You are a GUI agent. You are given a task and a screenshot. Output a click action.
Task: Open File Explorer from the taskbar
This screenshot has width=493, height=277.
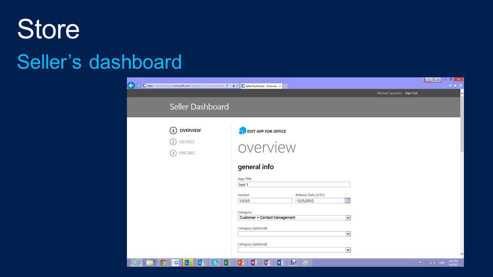pos(150,263)
